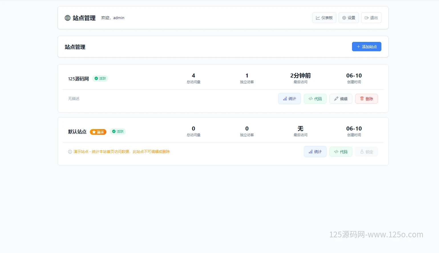View 代码 for 125源码网 site
Image resolution: width=439 pixels, height=253 pixels.
(315, 99)
